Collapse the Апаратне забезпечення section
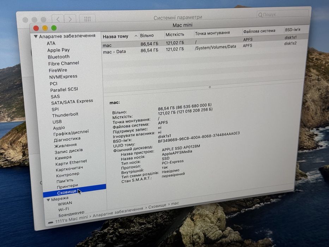 [x=36, y=37]
